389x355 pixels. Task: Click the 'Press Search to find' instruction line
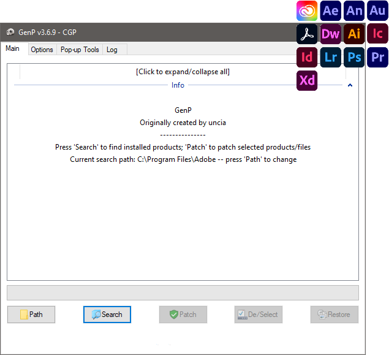tap(183, 147)
